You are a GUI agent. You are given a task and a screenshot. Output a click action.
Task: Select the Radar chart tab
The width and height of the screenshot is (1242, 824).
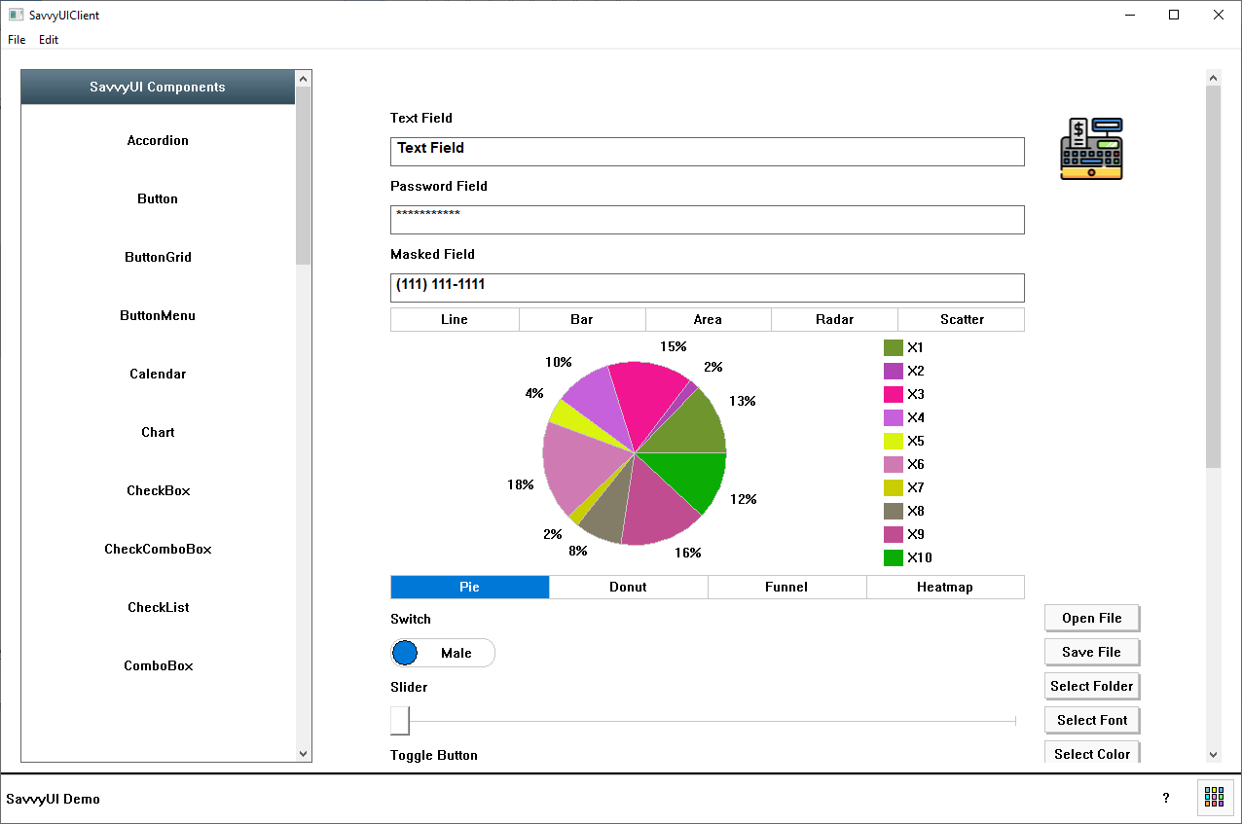(834, 319)
